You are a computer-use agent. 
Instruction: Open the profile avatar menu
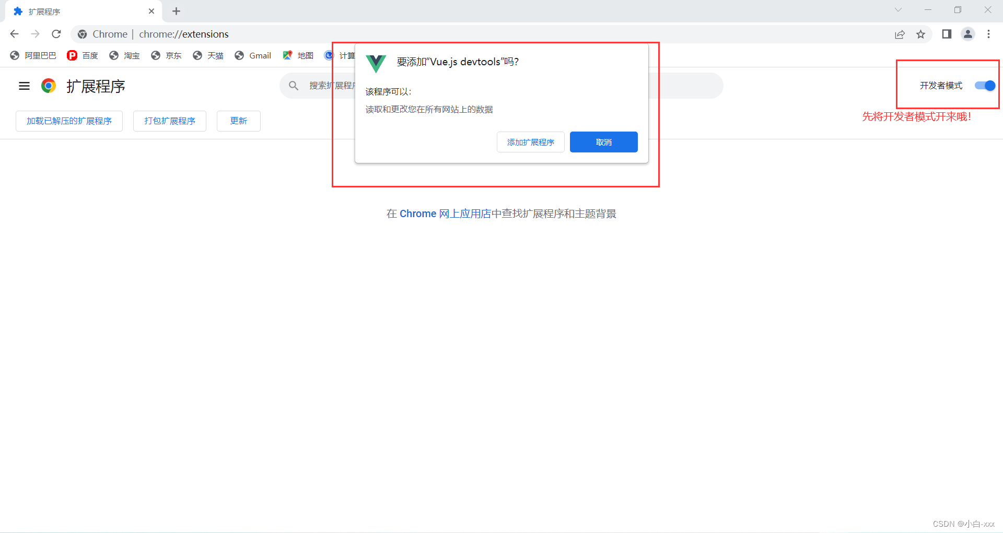(968, 34)
